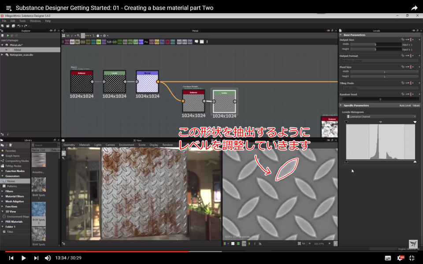Select the BnW Spots 2 thumbnail

point(39,209)
